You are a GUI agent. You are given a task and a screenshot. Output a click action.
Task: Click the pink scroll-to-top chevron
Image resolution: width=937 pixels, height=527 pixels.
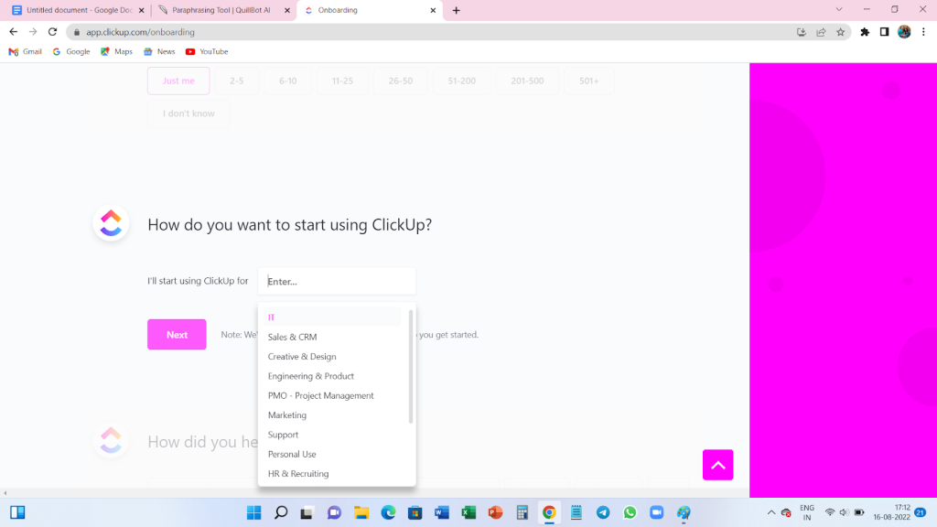[x=717, y=465]
